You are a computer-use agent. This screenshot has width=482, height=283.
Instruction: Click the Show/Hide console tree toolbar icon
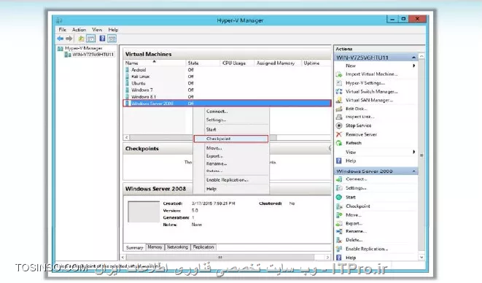tap(90, 39)
